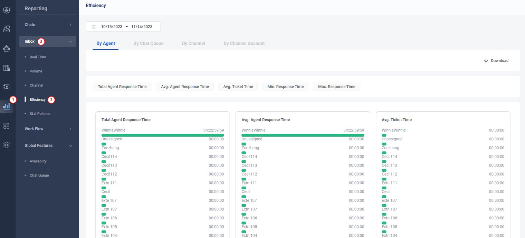Switch to the By Chat Queue tab
This screenshot has height=238, width=525.
tap(149, 43)
